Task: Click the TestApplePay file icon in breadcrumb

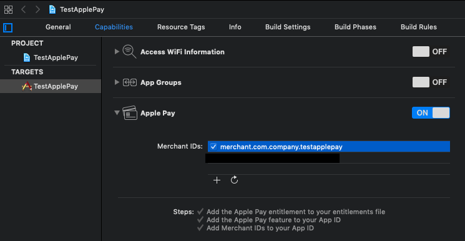Action: 52,9
